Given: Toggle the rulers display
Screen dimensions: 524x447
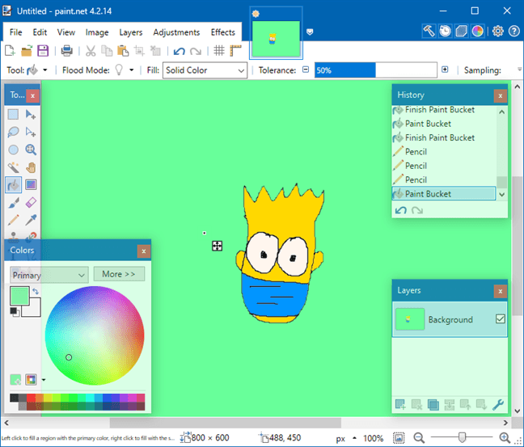Looking at the screenshot, I should click(235, 51).
